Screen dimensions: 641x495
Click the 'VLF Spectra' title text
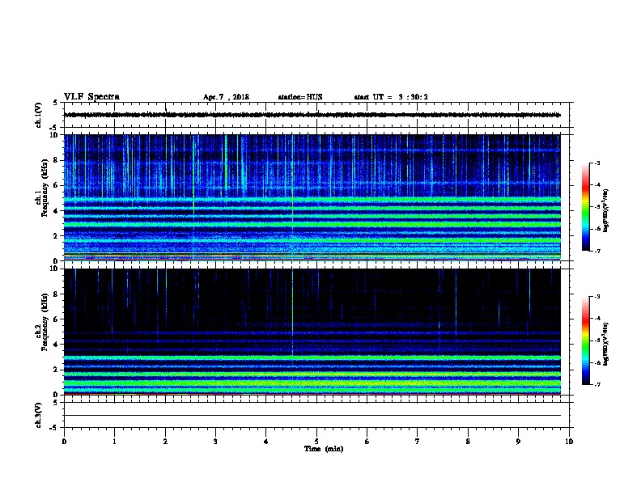91,97
